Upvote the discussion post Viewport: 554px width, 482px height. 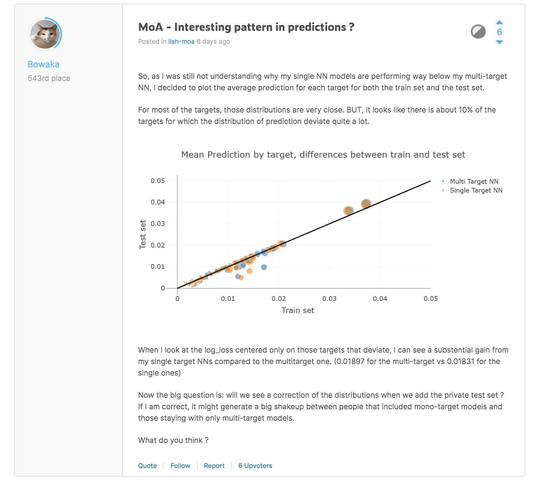coord(499,22)
